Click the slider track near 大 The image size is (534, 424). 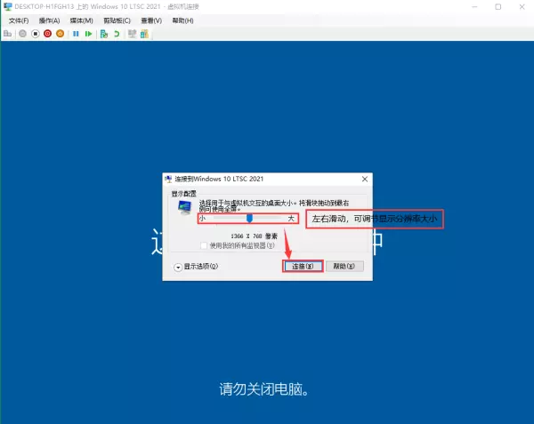pyautogui.click(x=279, y=219)
